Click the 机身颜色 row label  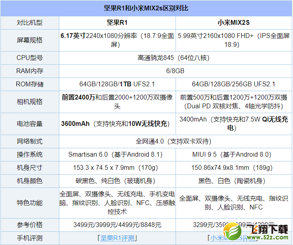30,181
